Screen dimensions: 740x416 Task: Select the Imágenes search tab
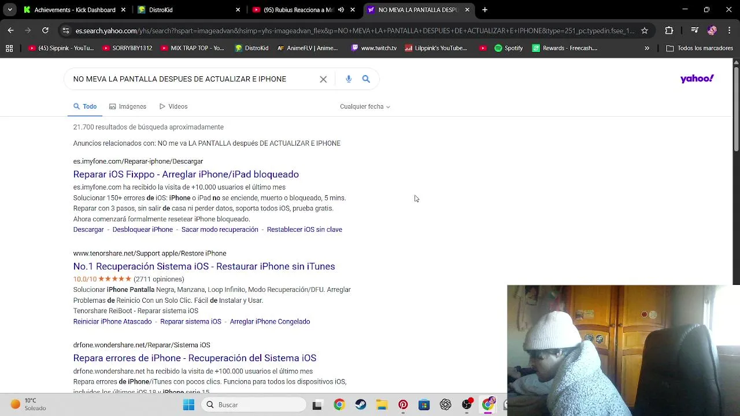[128, 106]
